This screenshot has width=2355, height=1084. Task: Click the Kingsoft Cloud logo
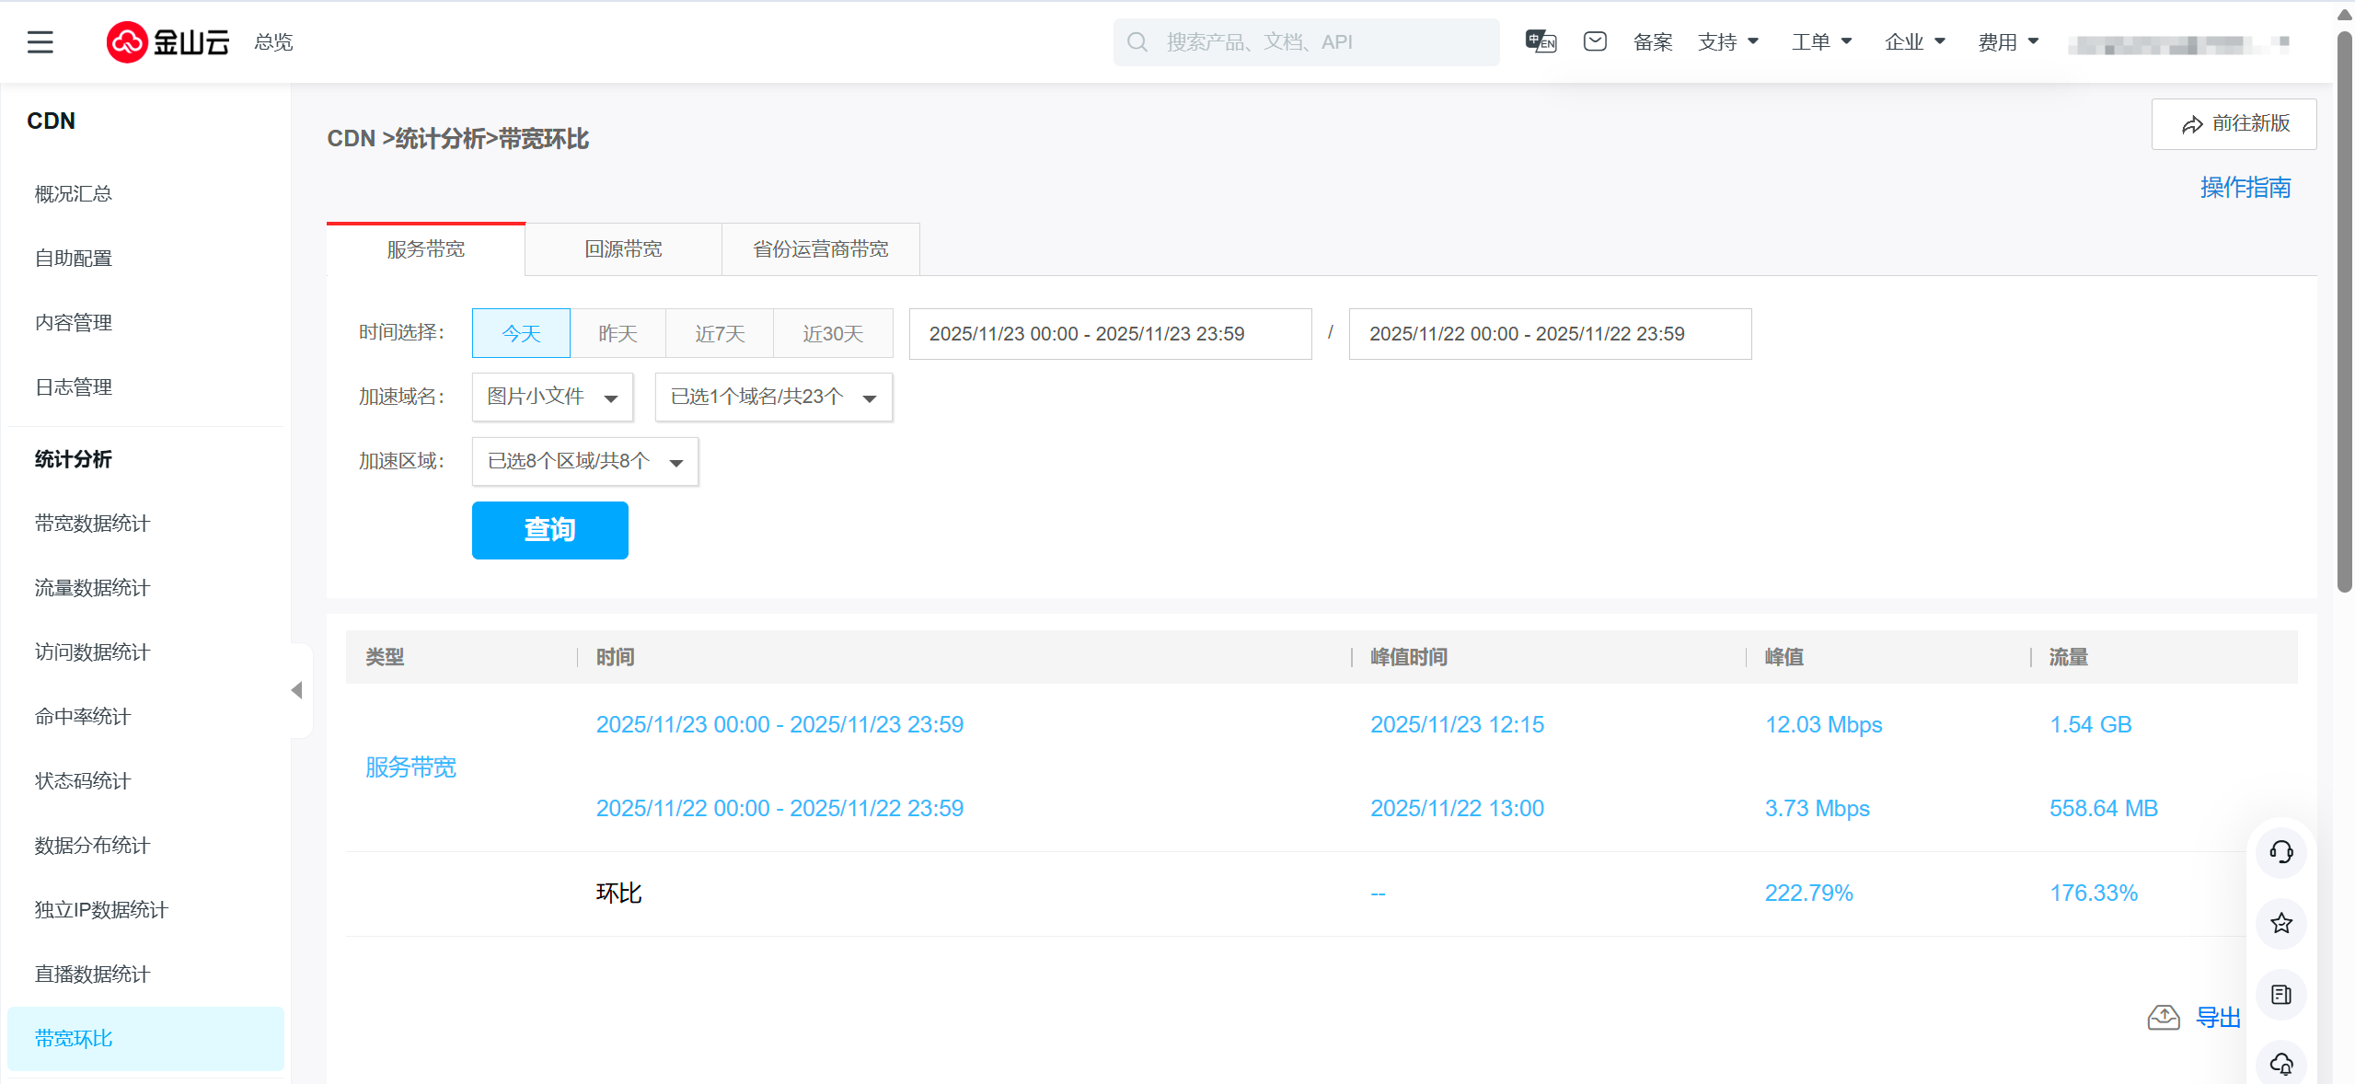(x=167, y=42)
